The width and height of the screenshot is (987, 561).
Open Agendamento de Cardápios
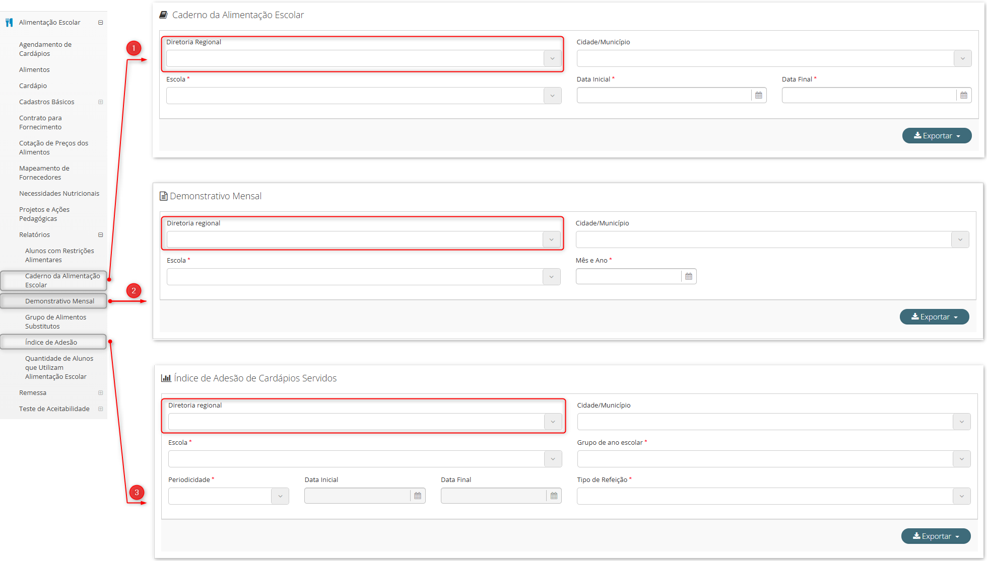[x=45, y=49]
